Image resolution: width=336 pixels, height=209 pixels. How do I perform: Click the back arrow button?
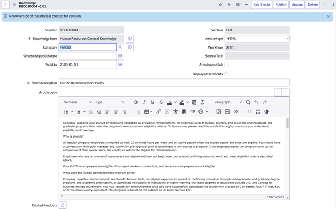click(5, 4)
